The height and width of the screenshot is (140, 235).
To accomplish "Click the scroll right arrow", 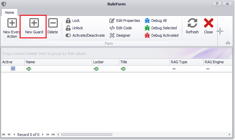I will 230,135.
